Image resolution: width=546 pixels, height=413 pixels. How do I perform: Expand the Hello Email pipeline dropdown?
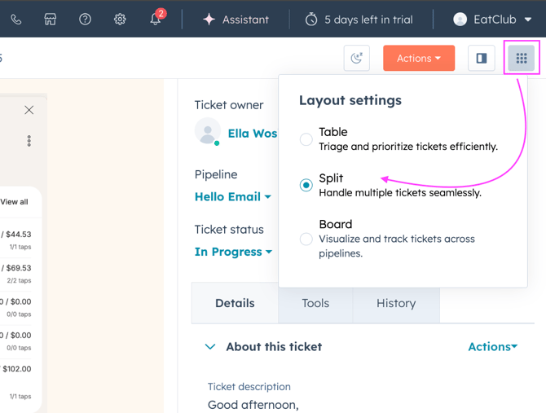coord(233,196)
